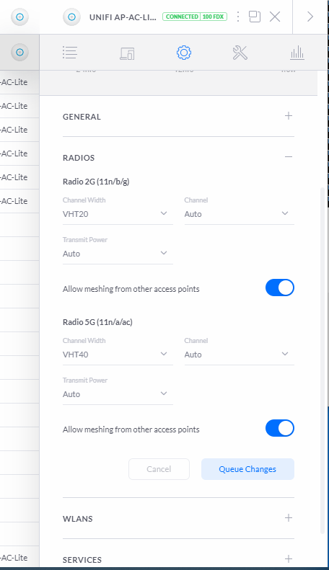Select the gear configuration tab icon
This screenshot has width=329, height=570.
pos(184,53)
